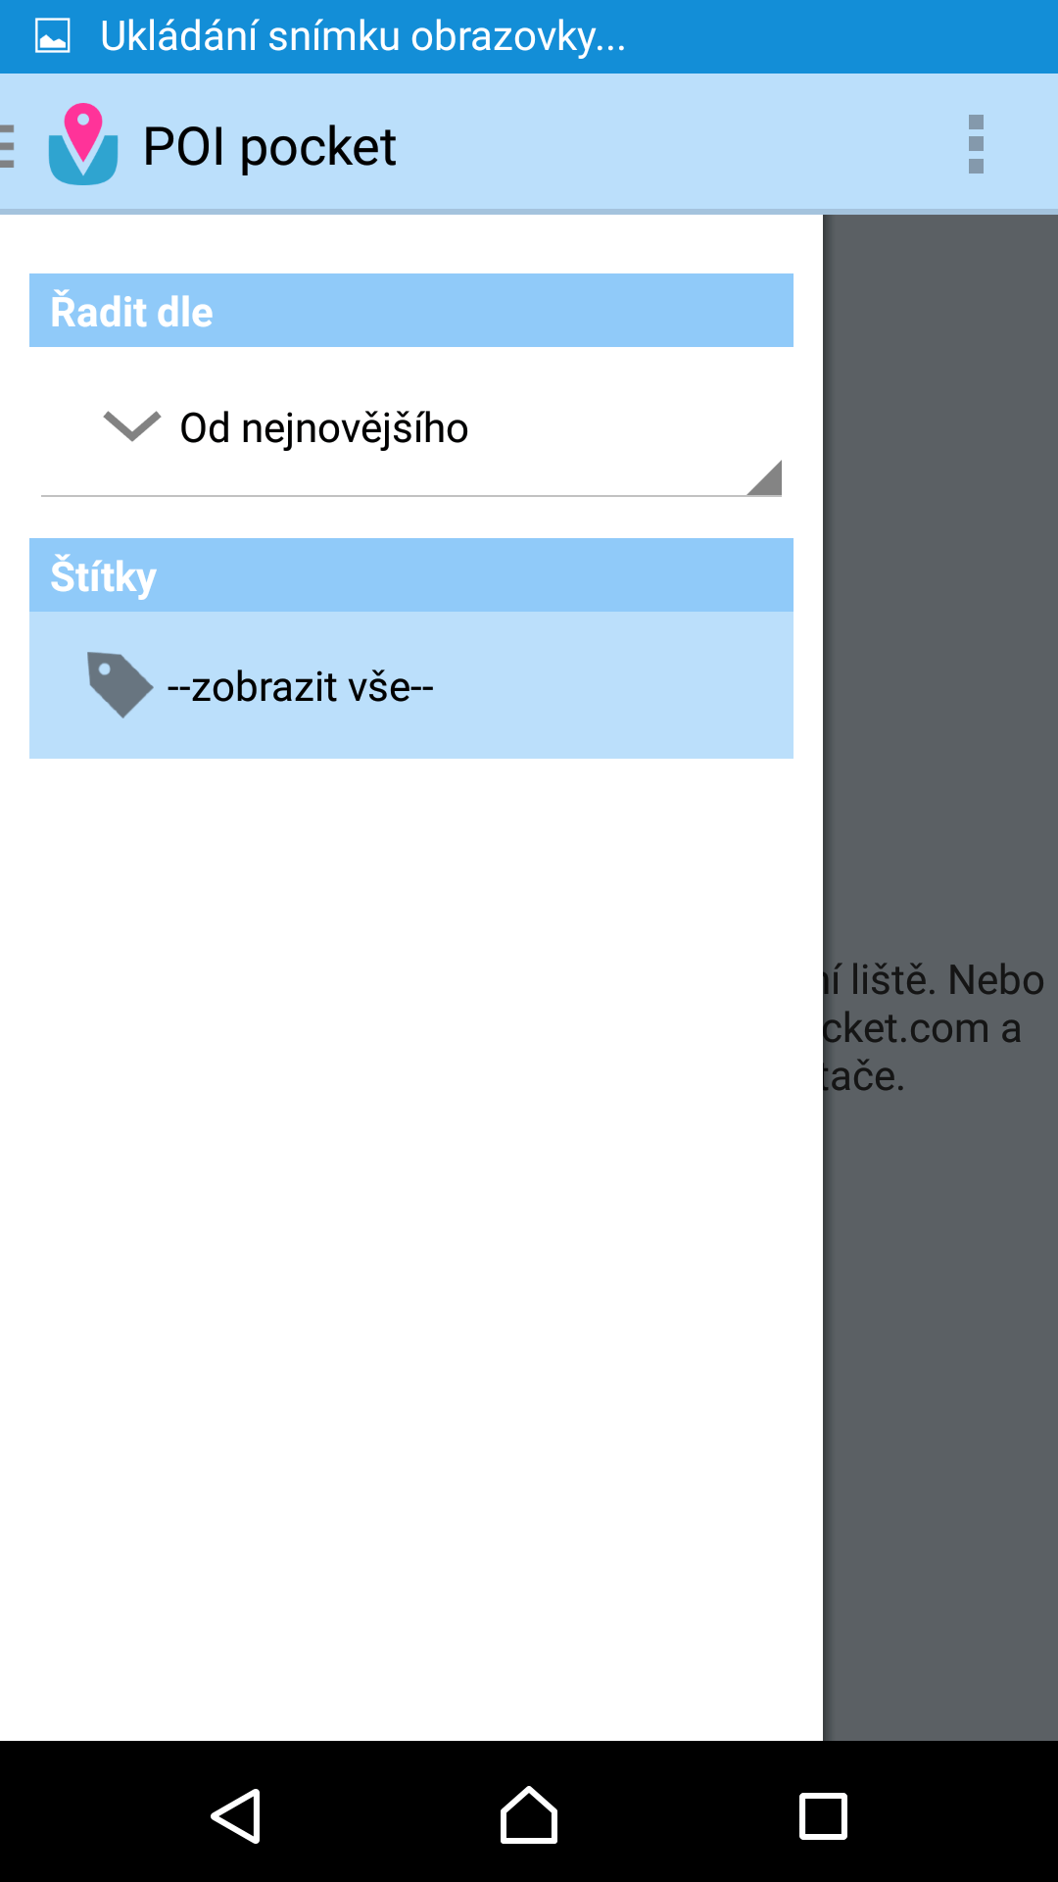Tap the spinner triangle on sort field
Screen dimensions: 1058x1882
pos(765,477)
